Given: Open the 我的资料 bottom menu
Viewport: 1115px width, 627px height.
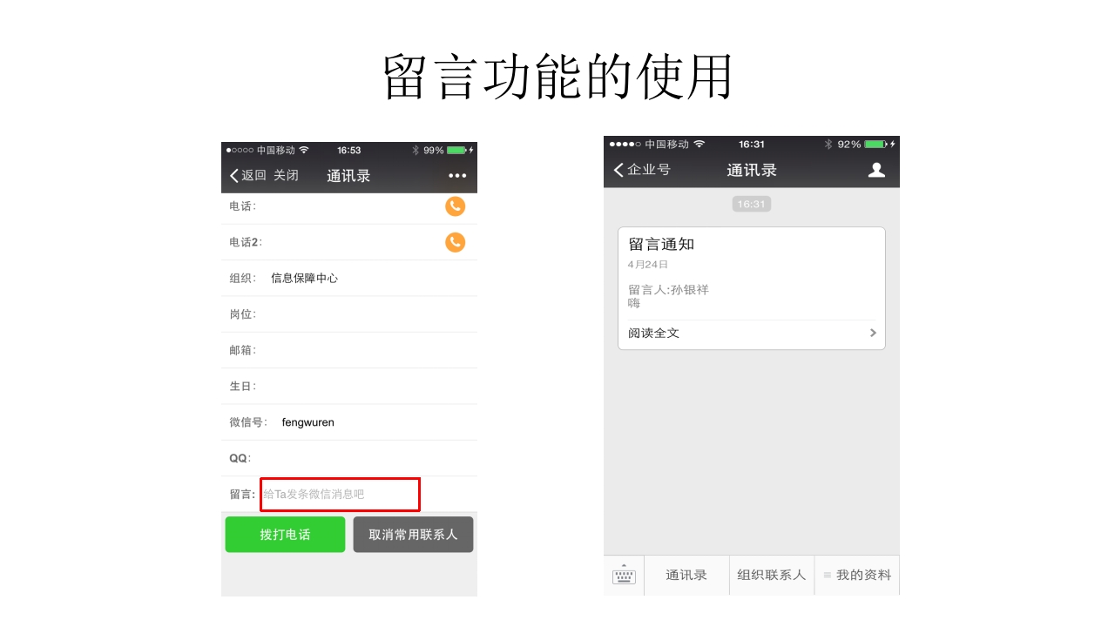Looking at the screenshot, I should click(x=857, y=575).
